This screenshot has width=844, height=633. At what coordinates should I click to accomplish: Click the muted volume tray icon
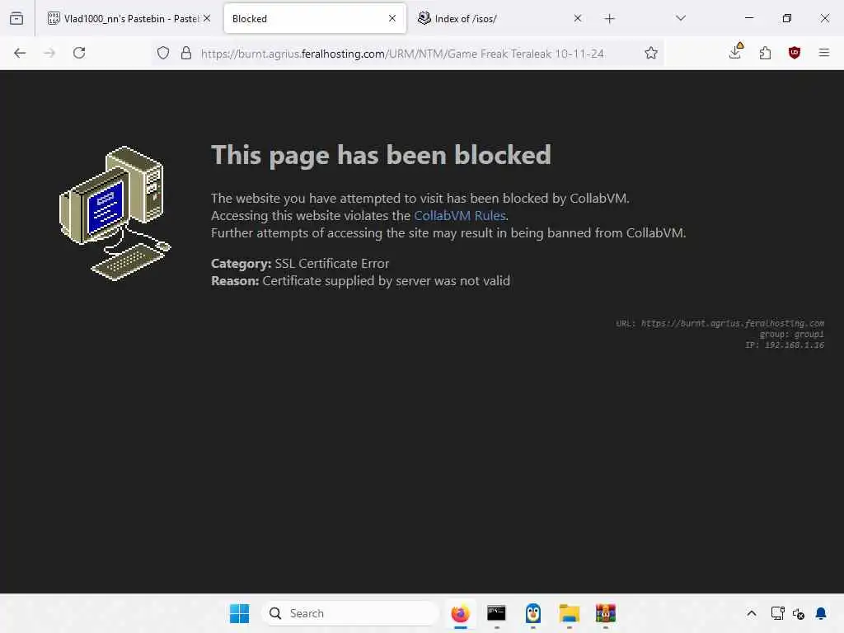click(799, 613)
